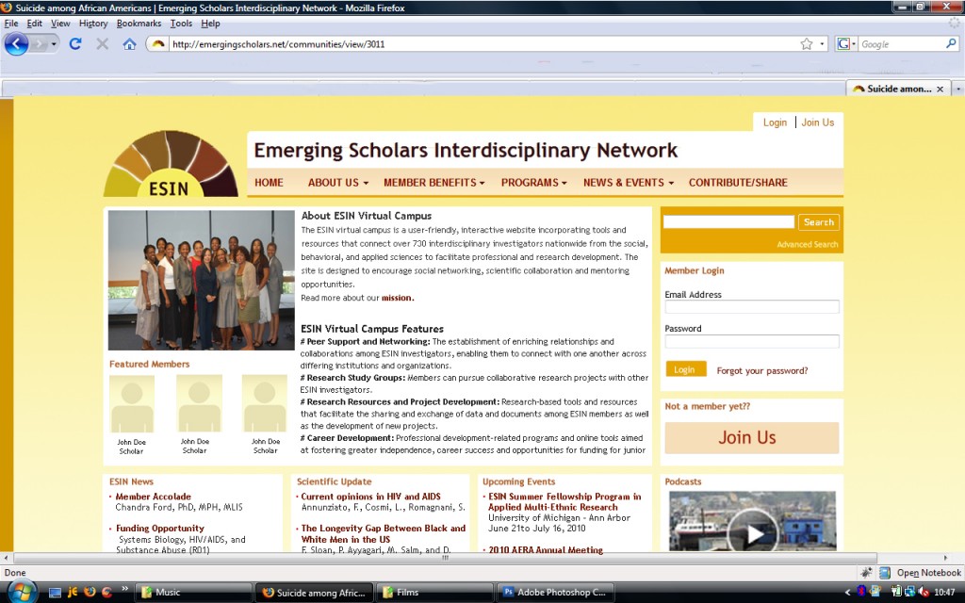Open the list all tabs dropdown
Image resolution: width=965 pixels, height=603 pixels.
pos(957,90)
